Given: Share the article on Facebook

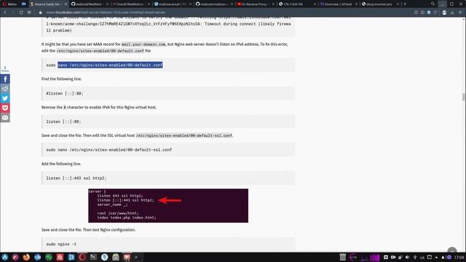Looking at the screenshot, I should pos(5,79).
